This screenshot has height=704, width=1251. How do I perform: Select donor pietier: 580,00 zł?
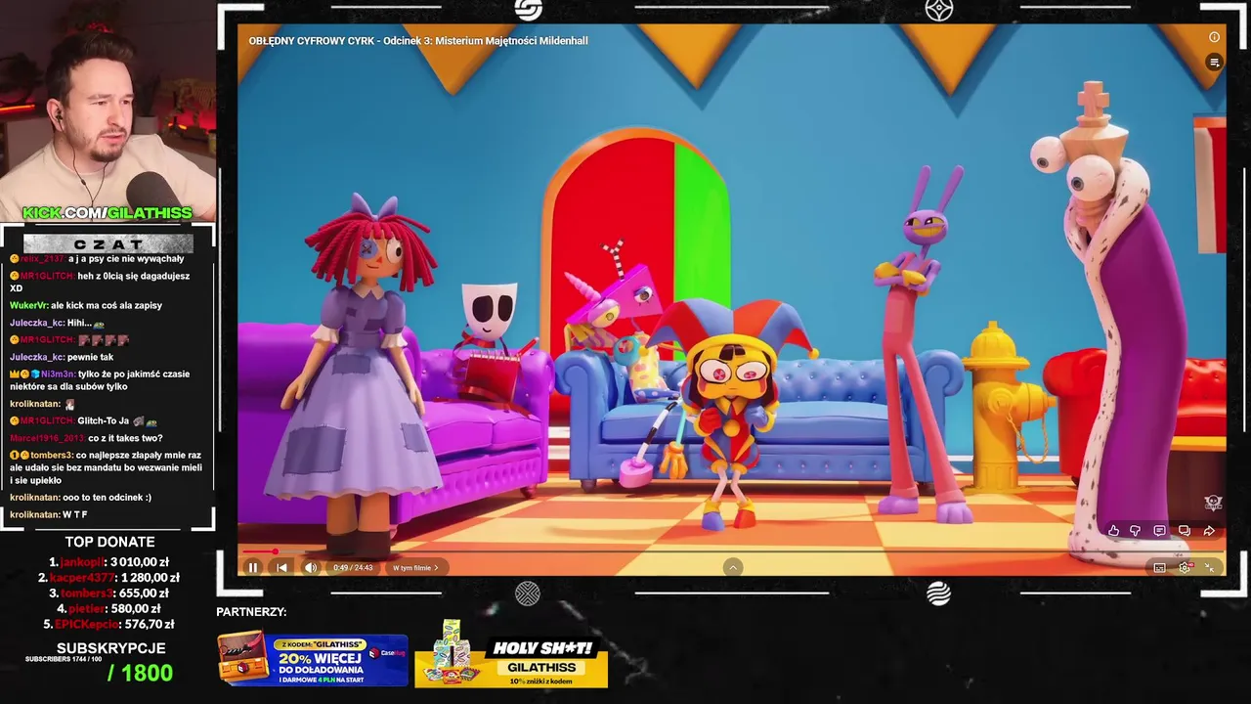pyautogui.click(x=109, y=608)
